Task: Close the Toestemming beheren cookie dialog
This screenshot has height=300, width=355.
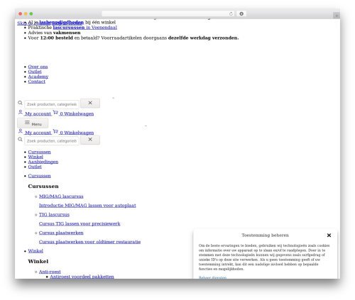Action: 329,235
